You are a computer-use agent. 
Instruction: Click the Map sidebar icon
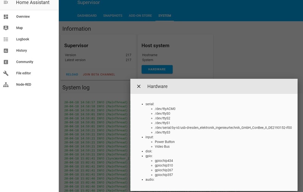[6, 28]
